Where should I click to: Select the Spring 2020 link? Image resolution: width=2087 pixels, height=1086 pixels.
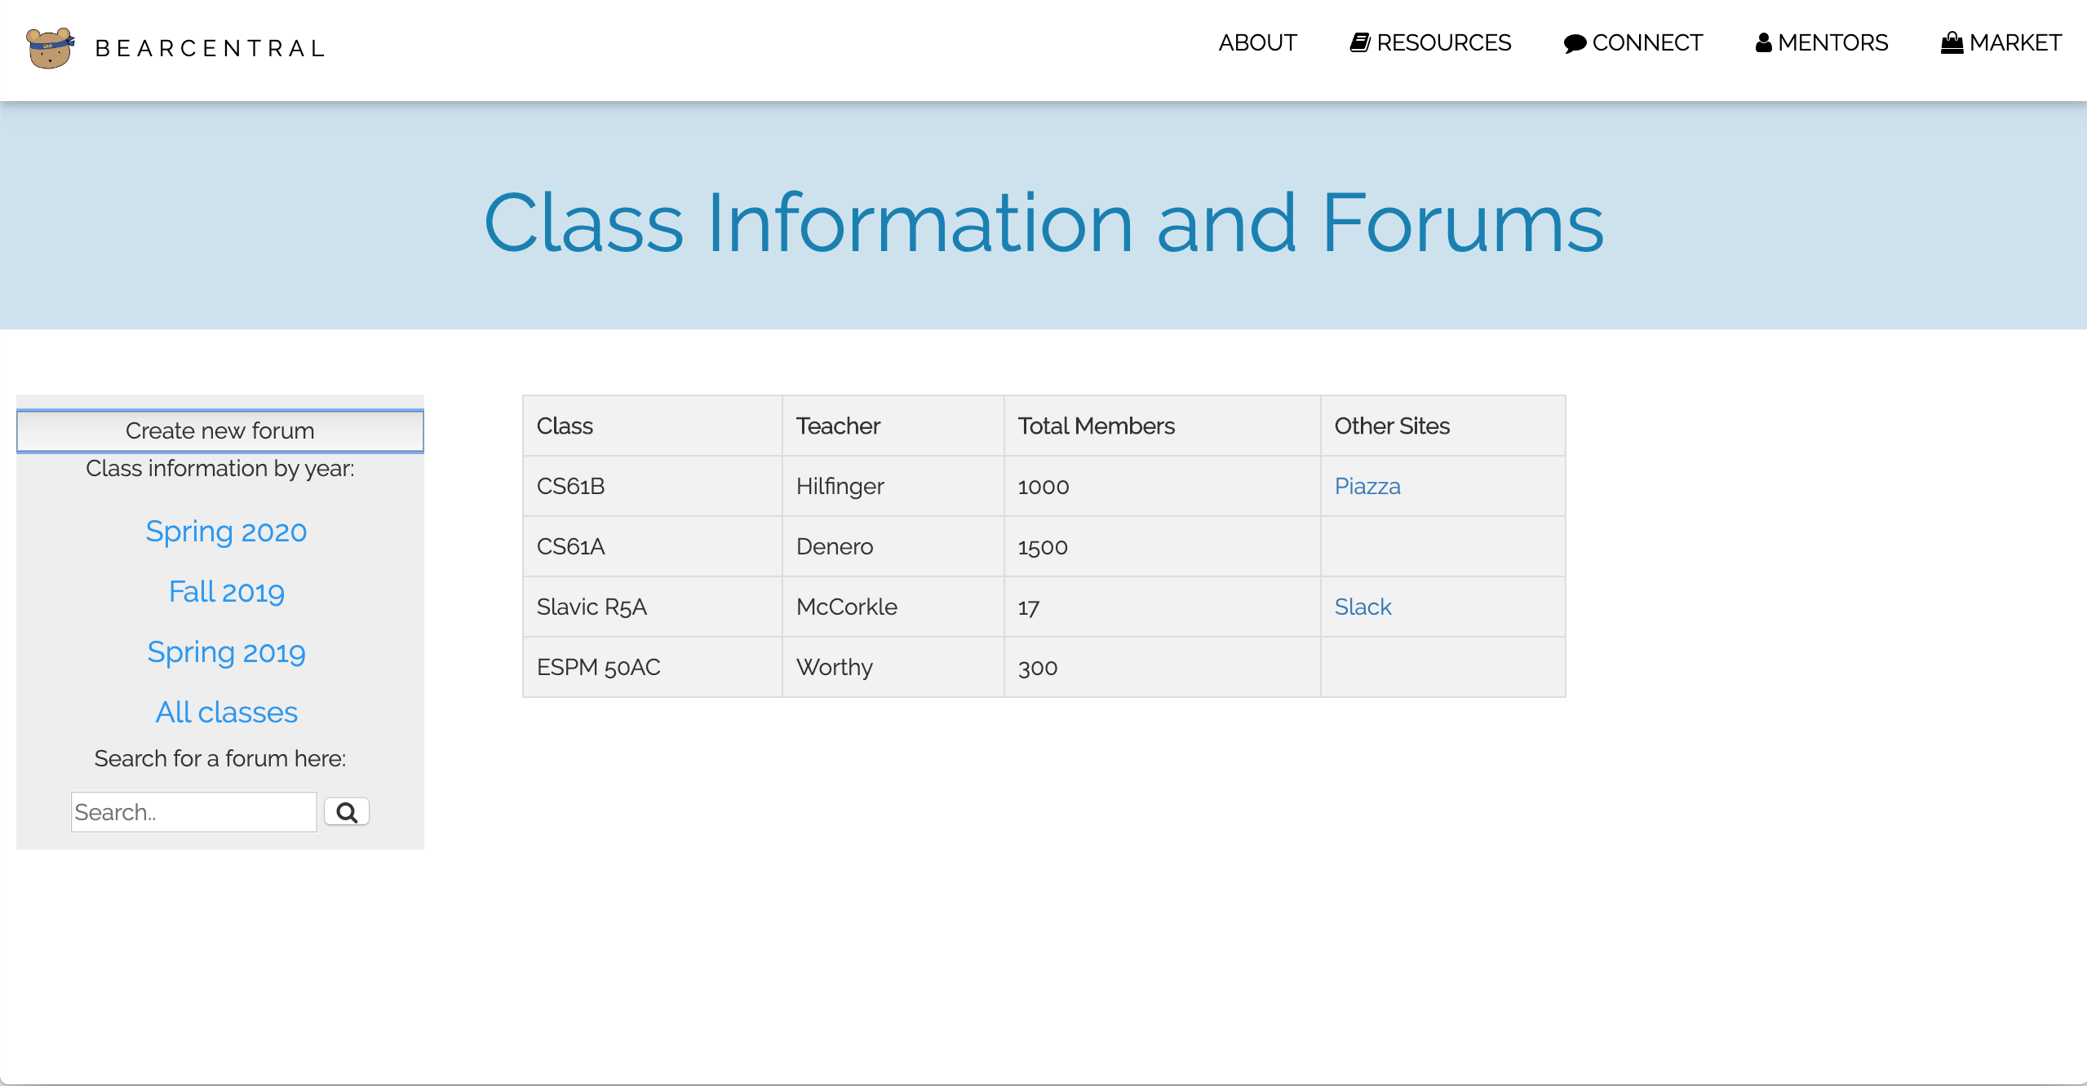point(226,532)
